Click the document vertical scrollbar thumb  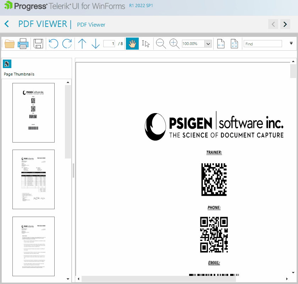click(293, 71)
